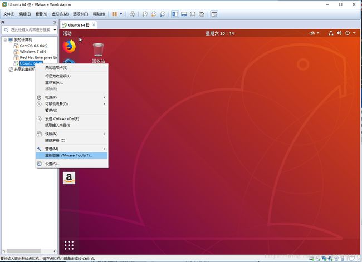Open the system menu arrow beside power icon
Screen dimensions: 362x262
click(354, 33)
